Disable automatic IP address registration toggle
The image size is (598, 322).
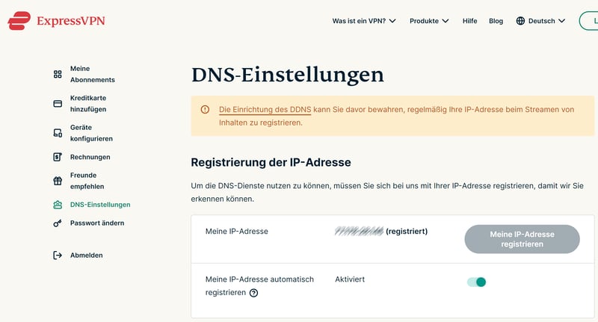(x=476, y=282)
